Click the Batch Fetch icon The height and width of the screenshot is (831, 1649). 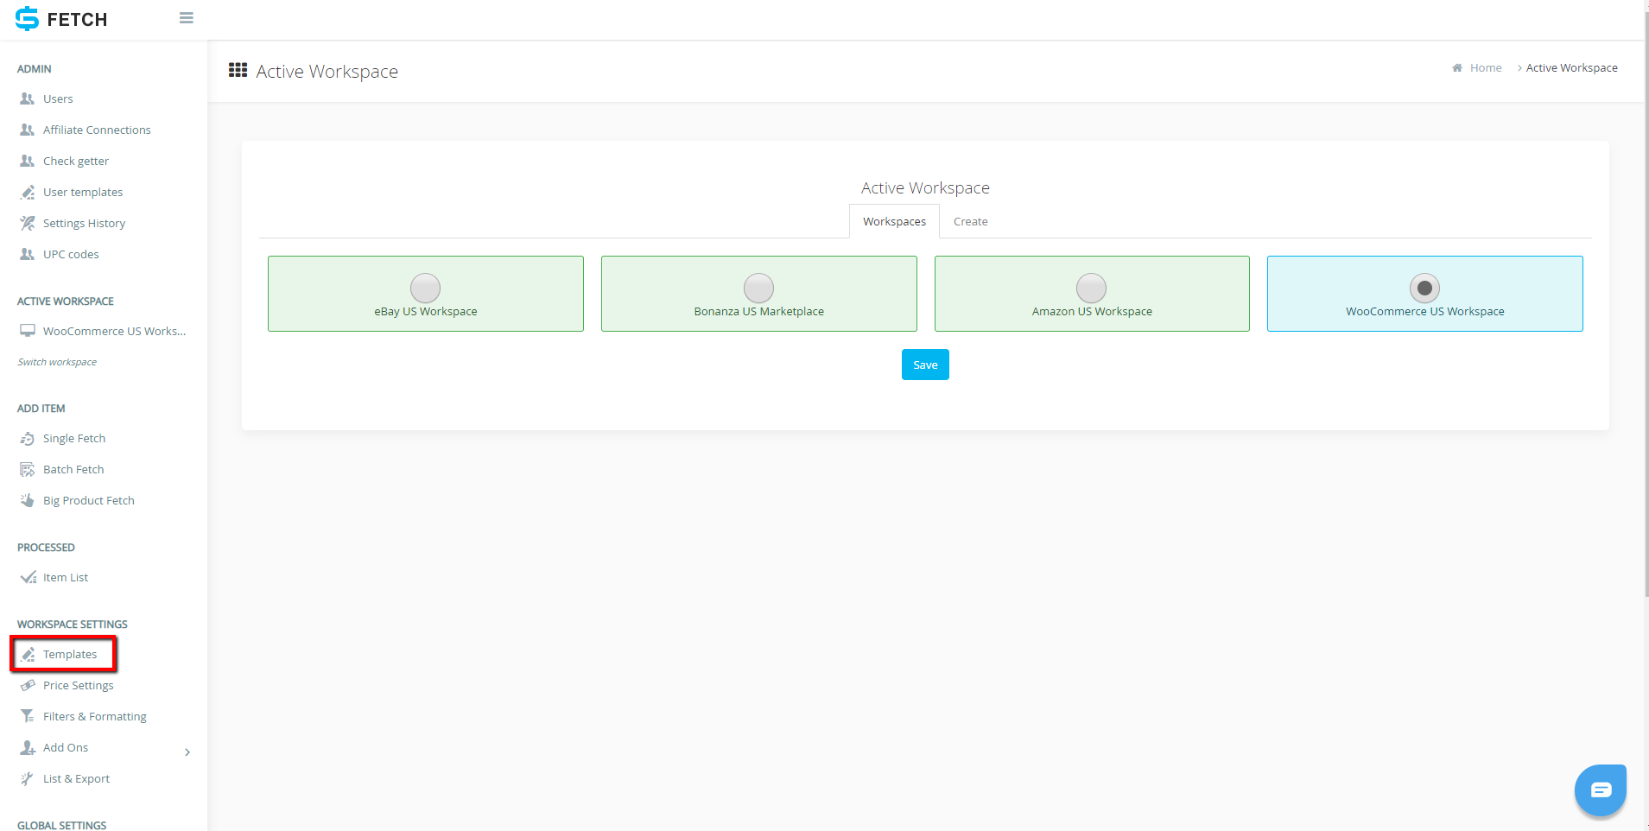28,470
